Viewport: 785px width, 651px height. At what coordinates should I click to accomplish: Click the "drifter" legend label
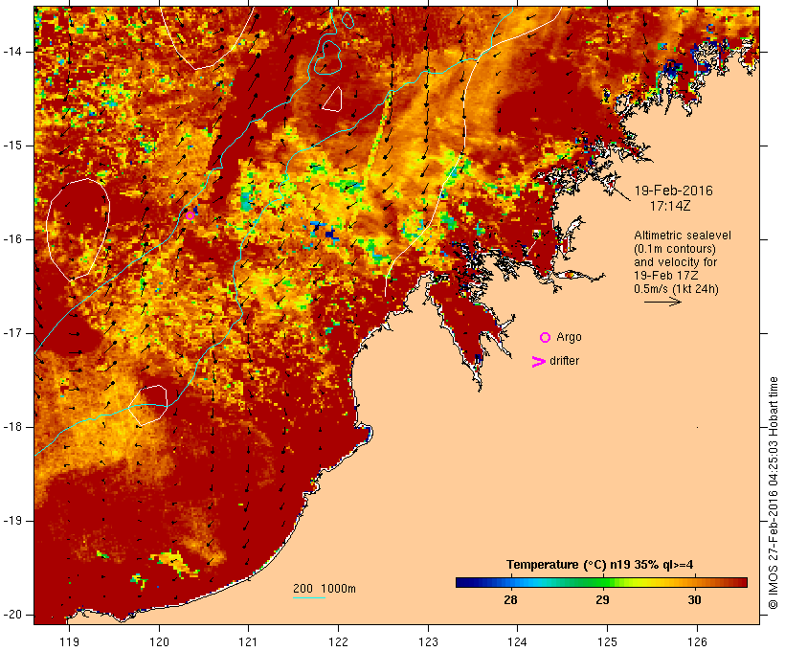pos(564,361)
